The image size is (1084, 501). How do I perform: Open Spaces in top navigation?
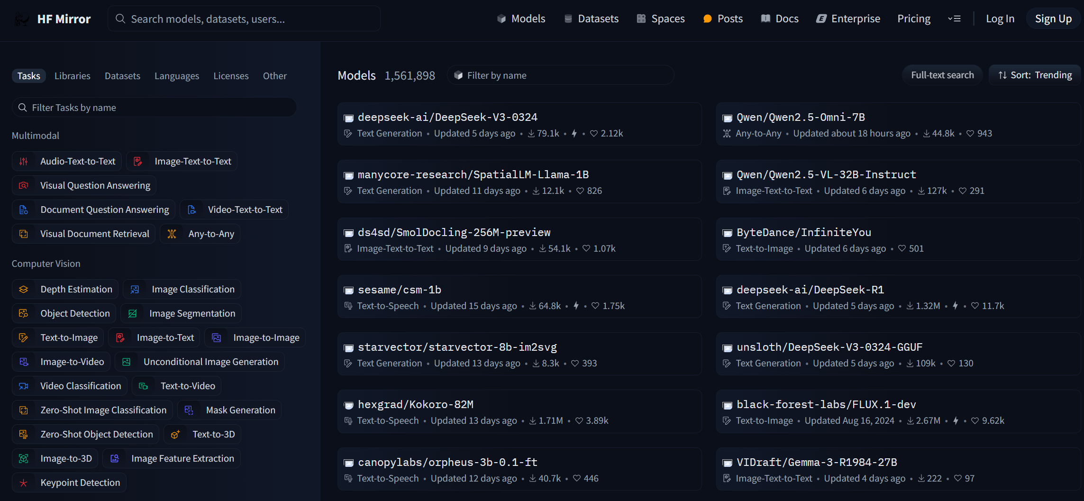point(661,19)
